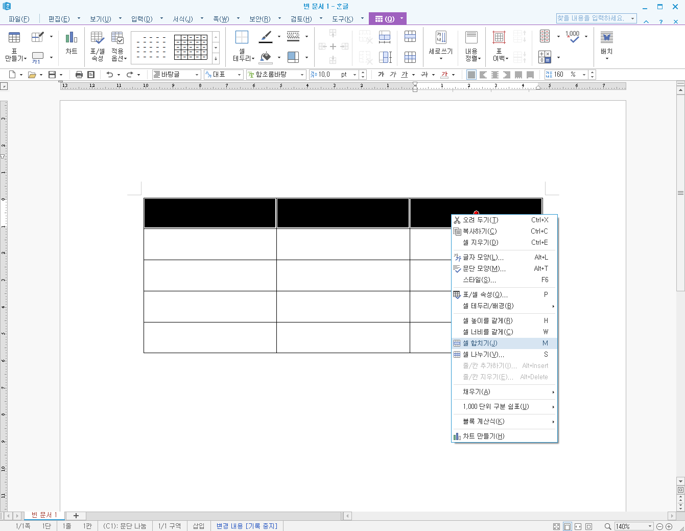Viewport: 685px width, 531px height.
Task: Click the 1,000 separator check icon
Action: 573,37
